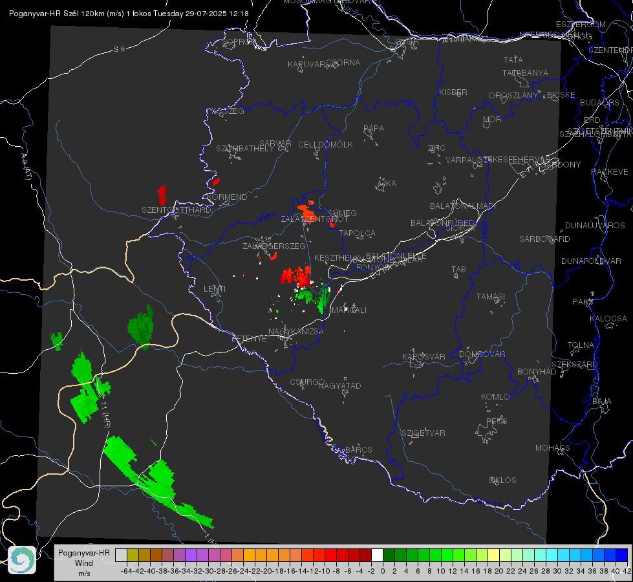Click the ZALAEGERSZEG city label
Viewport: 633px width, 582px height.
(x=274, y=246)
